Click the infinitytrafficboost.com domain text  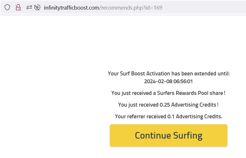(71, 8)
